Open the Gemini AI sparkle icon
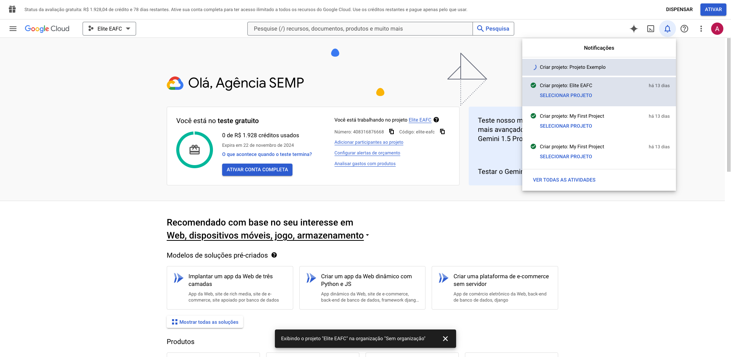The image size is (731, 357). 634,29
